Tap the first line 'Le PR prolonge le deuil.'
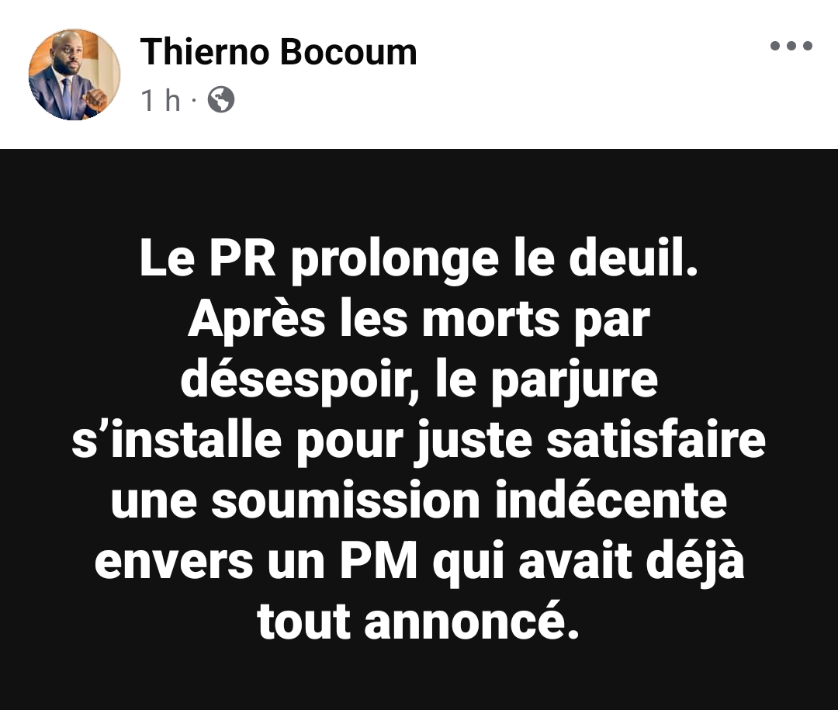 pyautogui.click(x=419, y=261)
